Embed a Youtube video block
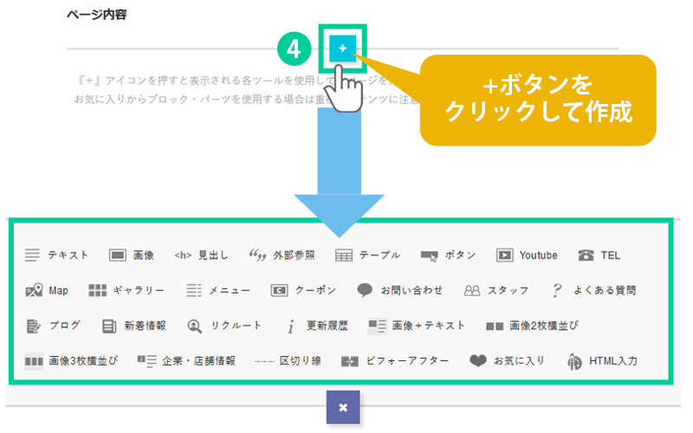 527,255
